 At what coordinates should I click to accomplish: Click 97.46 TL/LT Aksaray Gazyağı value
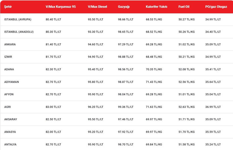(126, 119)
